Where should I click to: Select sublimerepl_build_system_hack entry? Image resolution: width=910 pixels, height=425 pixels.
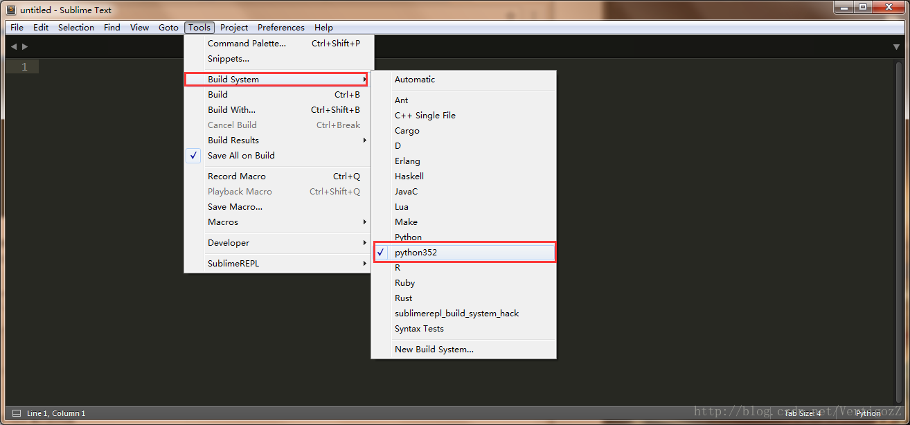tap(464, 314)
